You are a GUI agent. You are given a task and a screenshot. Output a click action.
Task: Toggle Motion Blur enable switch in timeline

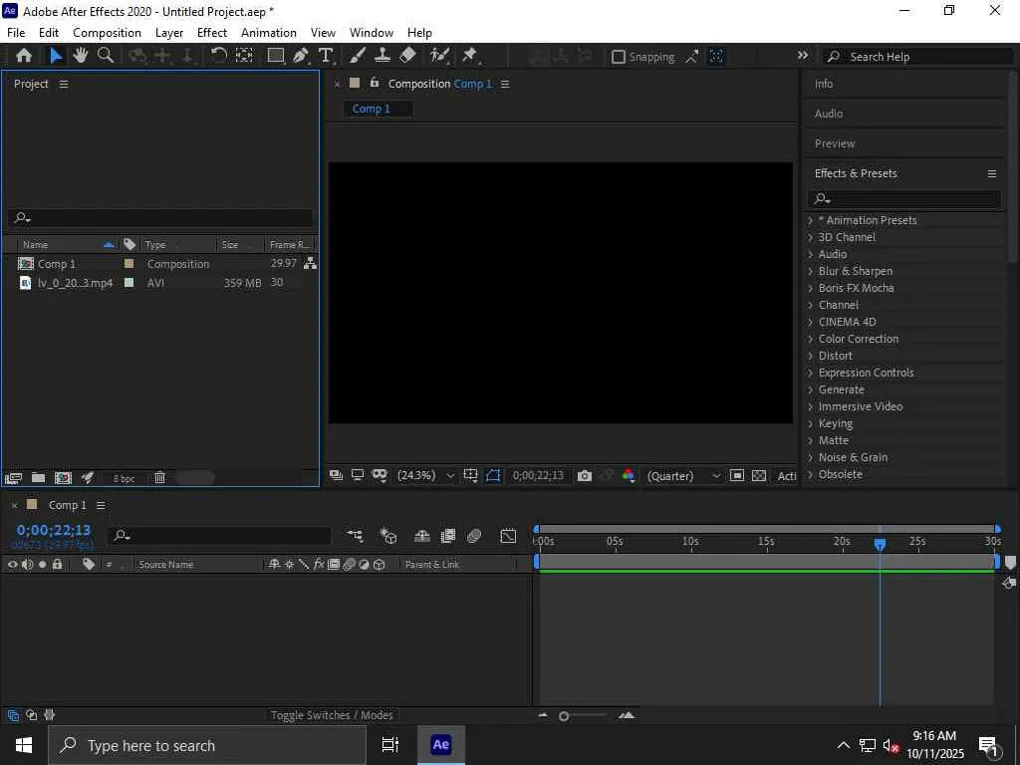point(474,535)
